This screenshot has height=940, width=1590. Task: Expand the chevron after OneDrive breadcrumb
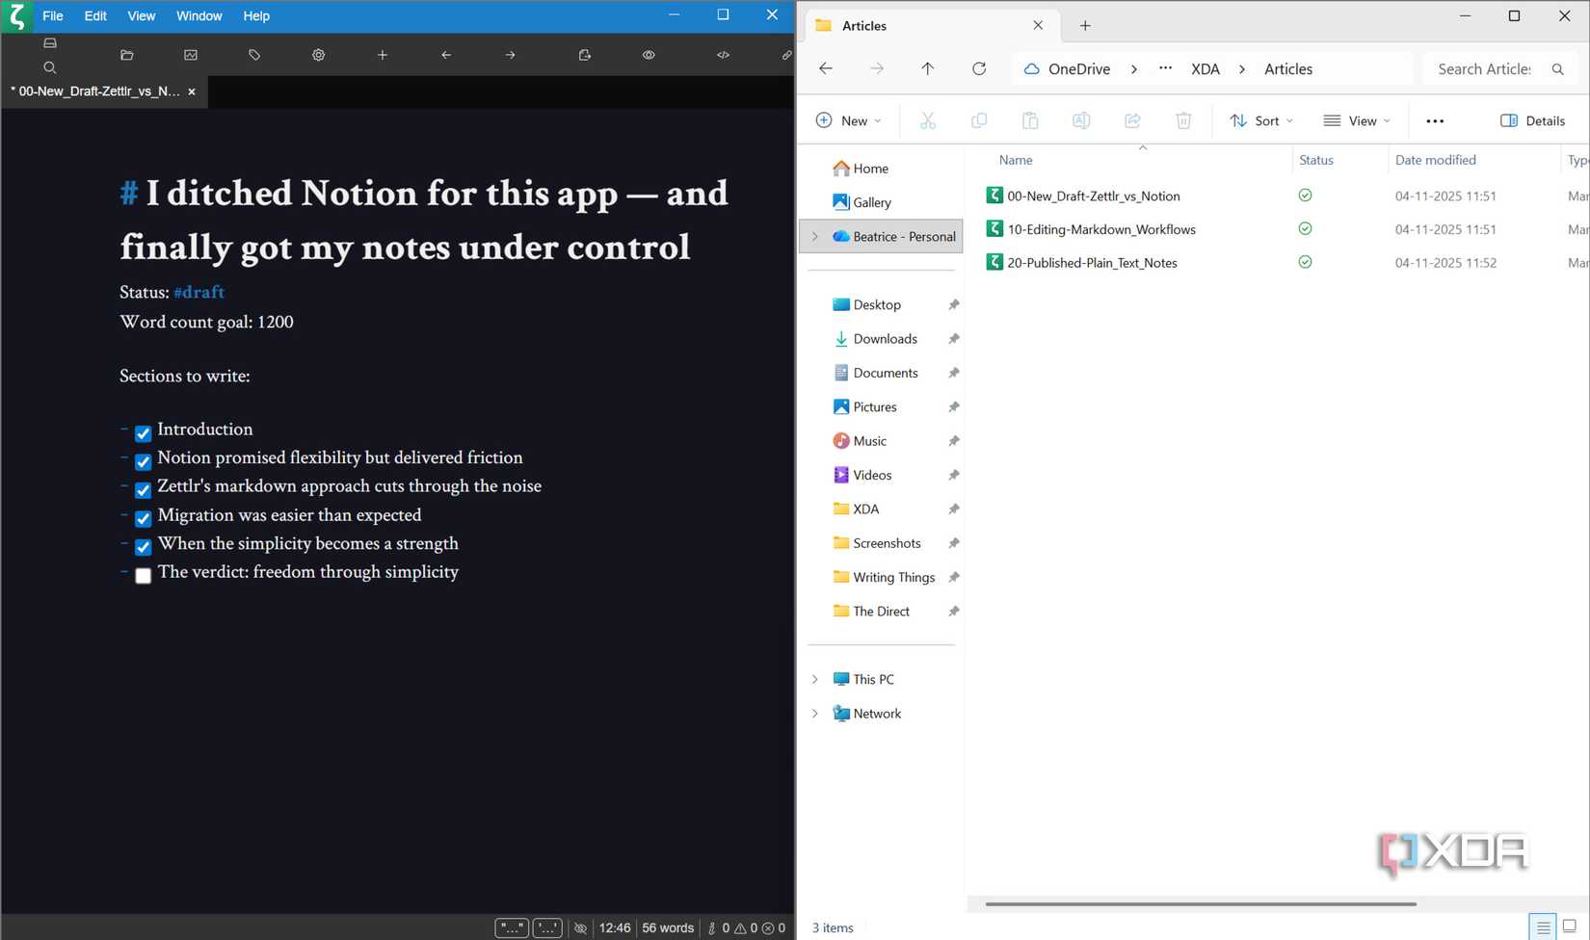click(x=1134, y=68)
